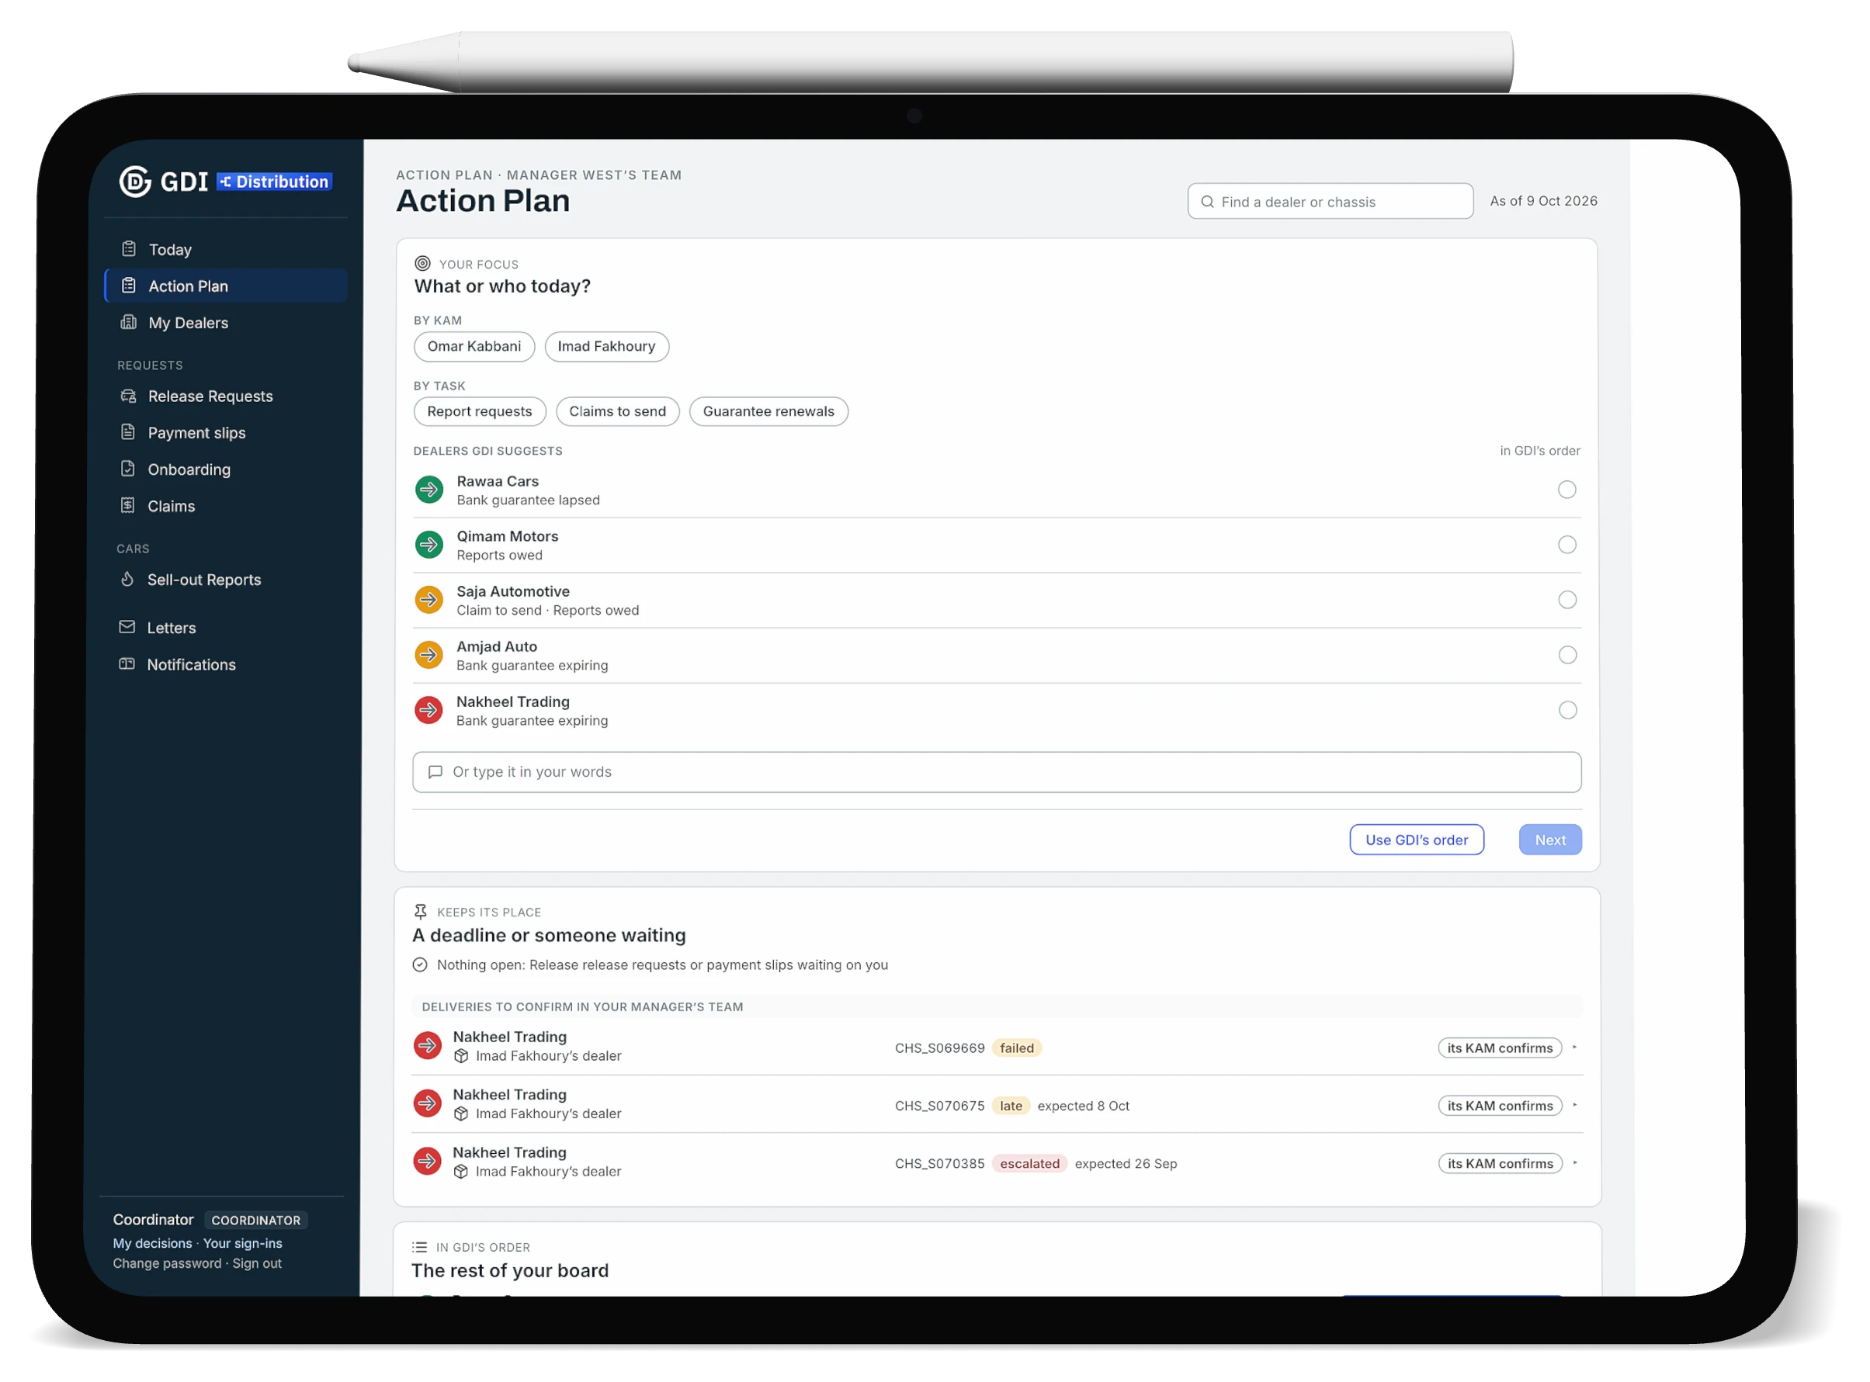The width and height of the screenshot is (1870, 1382).
Task: Click the Sign out link
Action: (258, 1265)
